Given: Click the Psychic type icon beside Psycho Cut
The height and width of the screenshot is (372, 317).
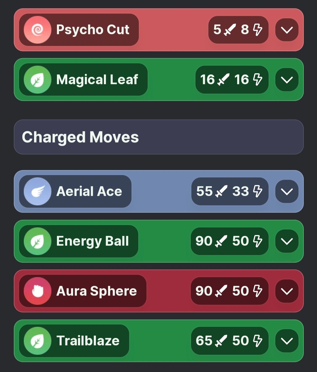Looking at the screenshot, I should [x=38, y=30].
